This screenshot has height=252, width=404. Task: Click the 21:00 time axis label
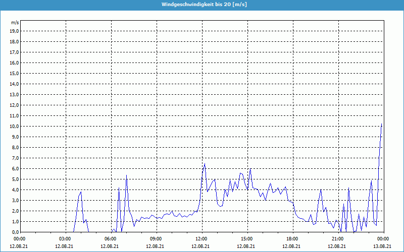[x=337, y=238]
